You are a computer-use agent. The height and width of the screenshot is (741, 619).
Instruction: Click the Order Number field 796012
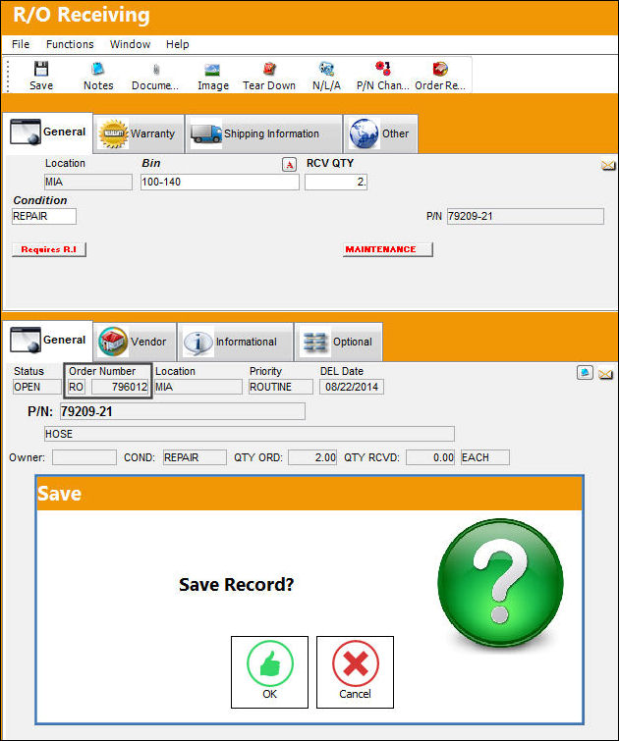click(120, 387)
